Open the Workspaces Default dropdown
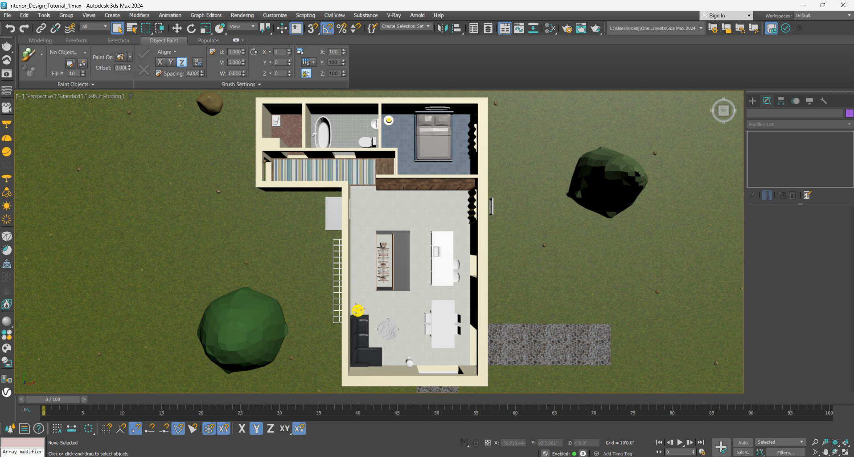This screenshot has height=457, width=854. tap(823, 16)
